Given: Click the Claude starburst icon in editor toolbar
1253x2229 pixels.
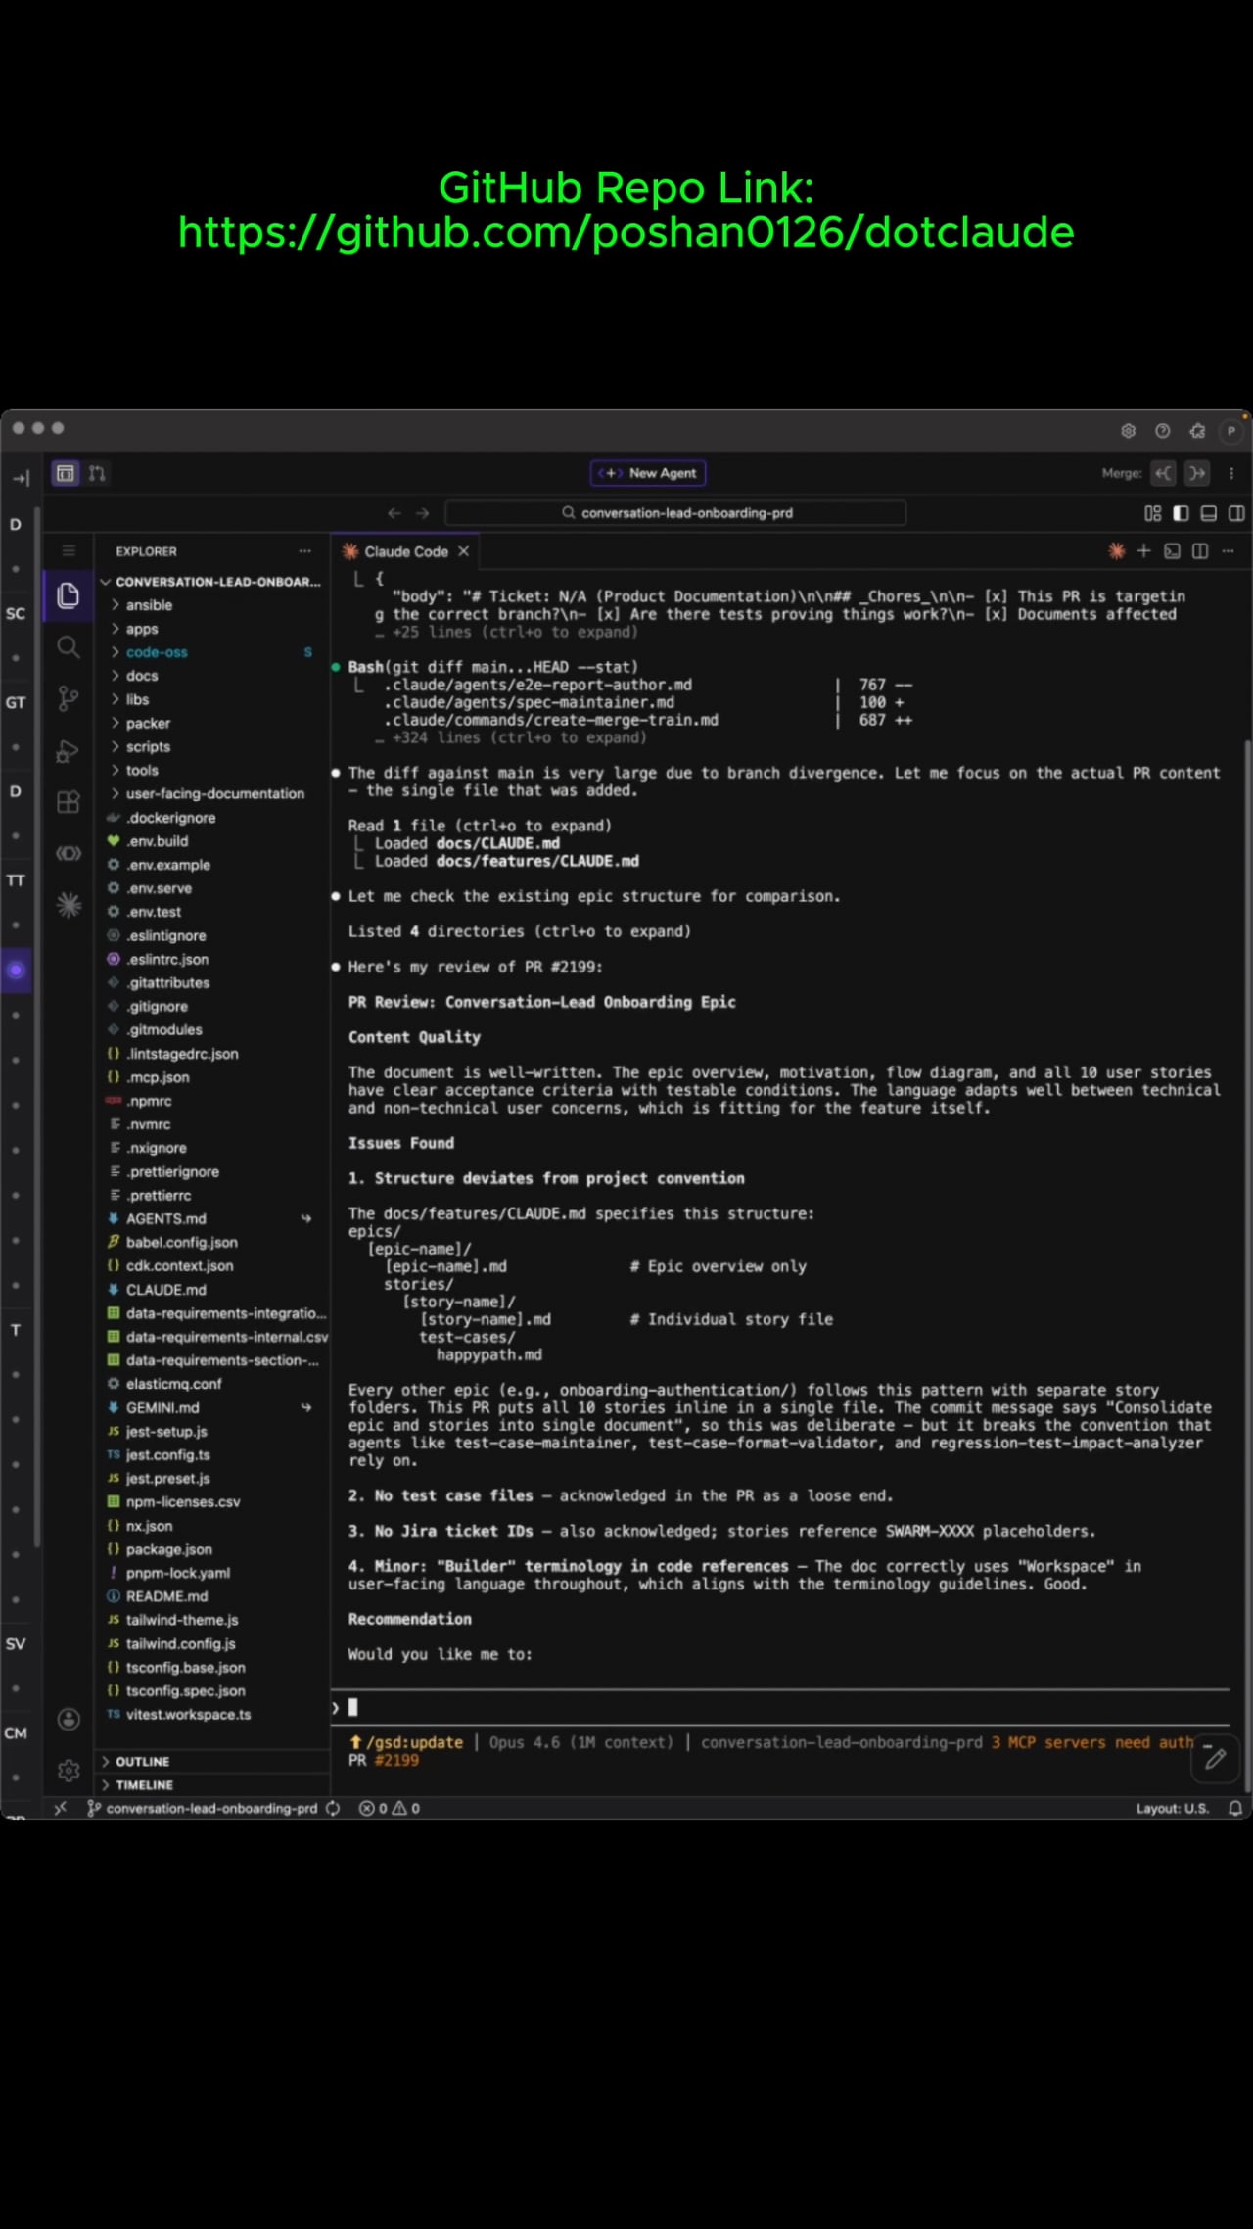Looking at the screenshot, I should (x=1116, y=551).
